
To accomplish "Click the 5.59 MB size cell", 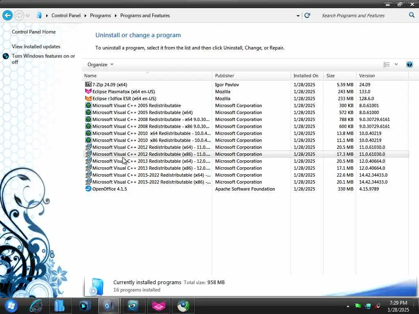I will [x=345, y=85].
